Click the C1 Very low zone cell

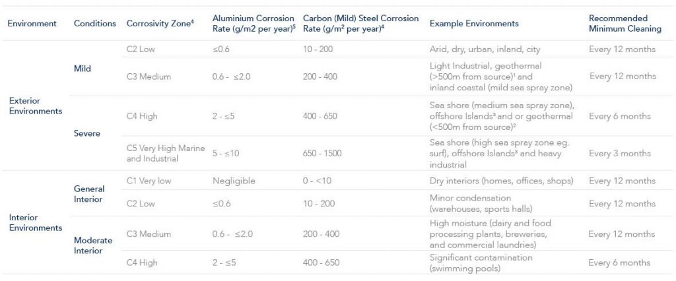point(151,181)
